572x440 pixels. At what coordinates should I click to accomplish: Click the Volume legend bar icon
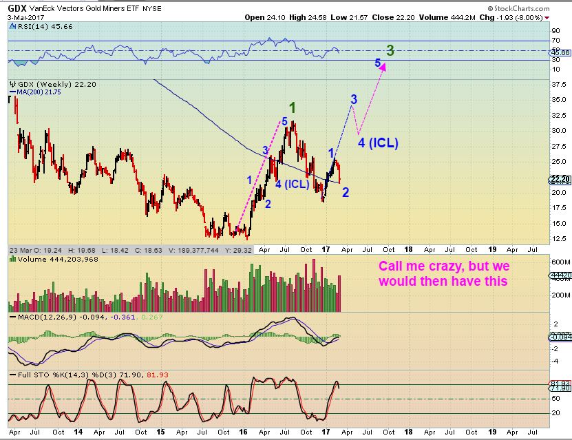pos(13,259)
